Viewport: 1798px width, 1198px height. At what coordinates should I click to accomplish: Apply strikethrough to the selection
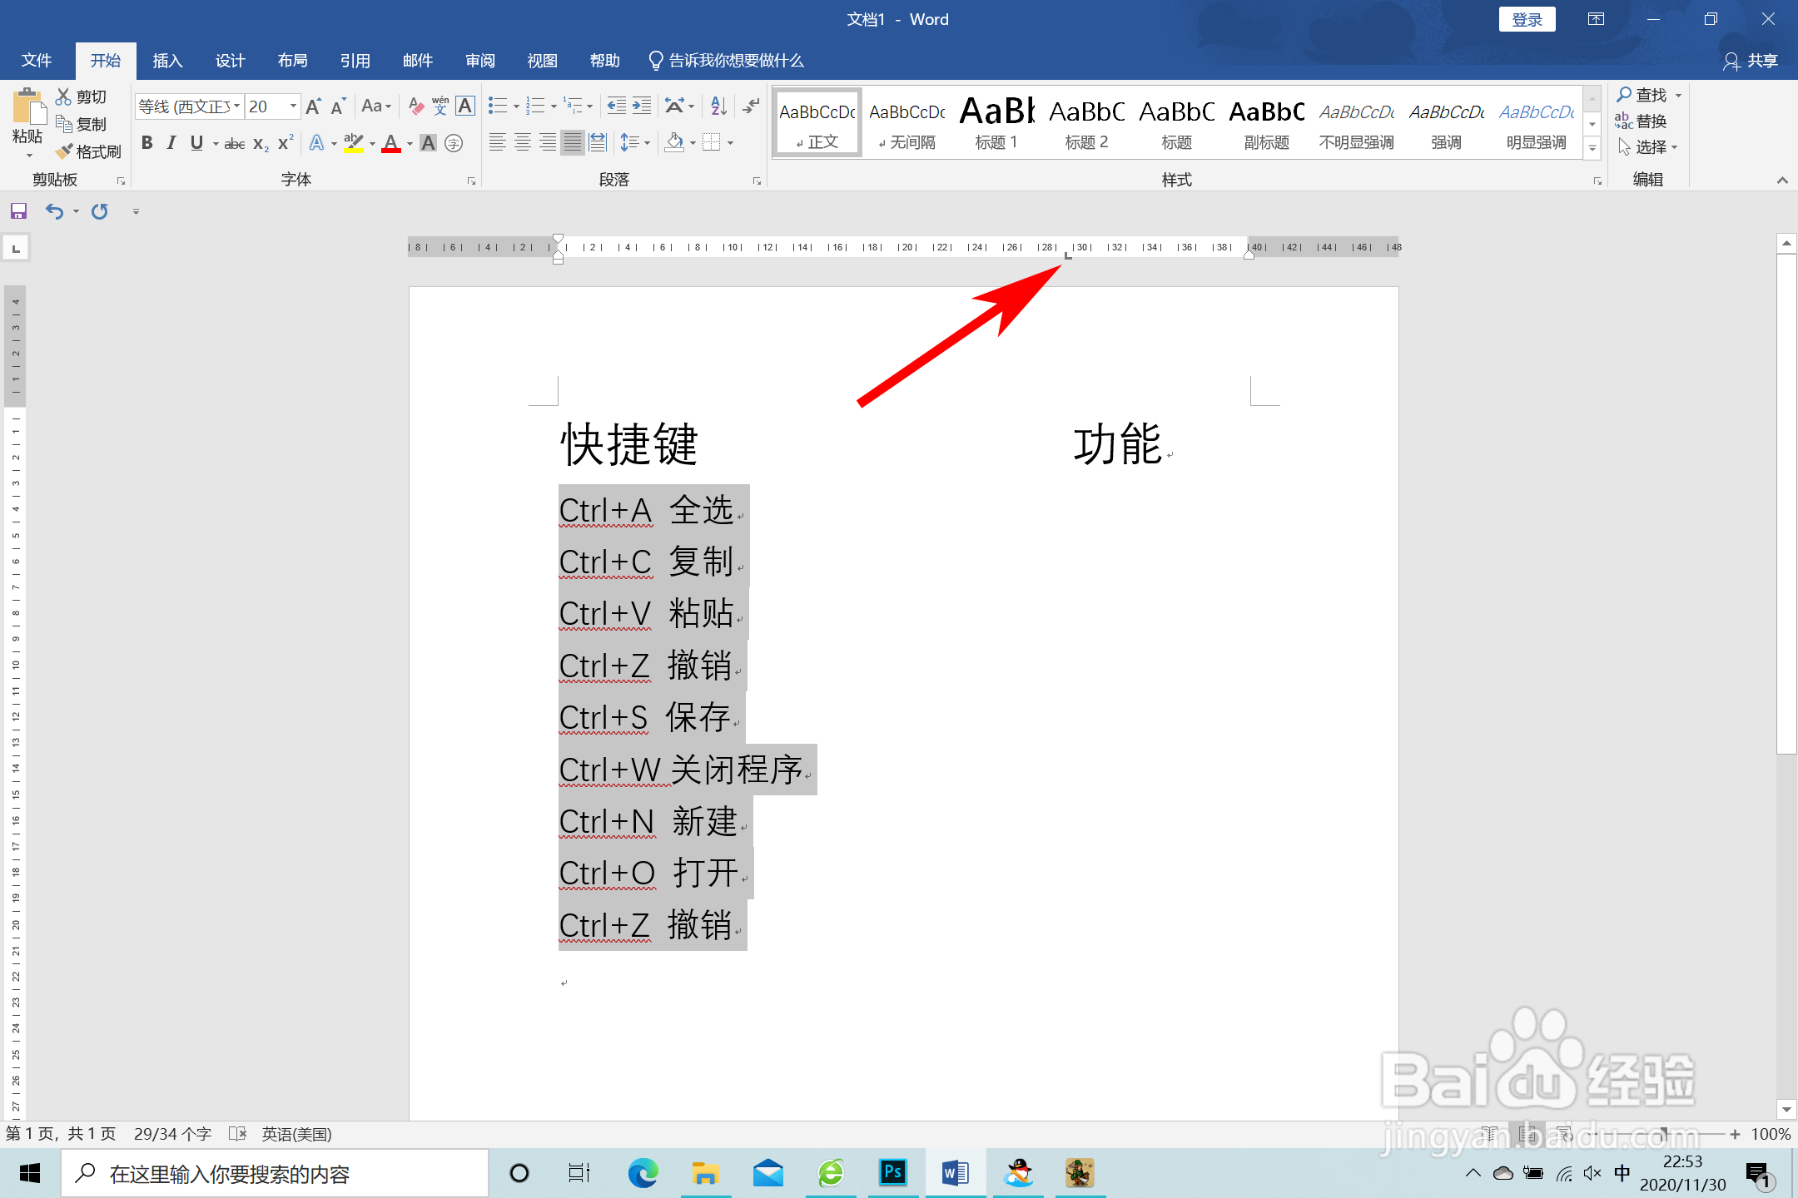point(234,143)
